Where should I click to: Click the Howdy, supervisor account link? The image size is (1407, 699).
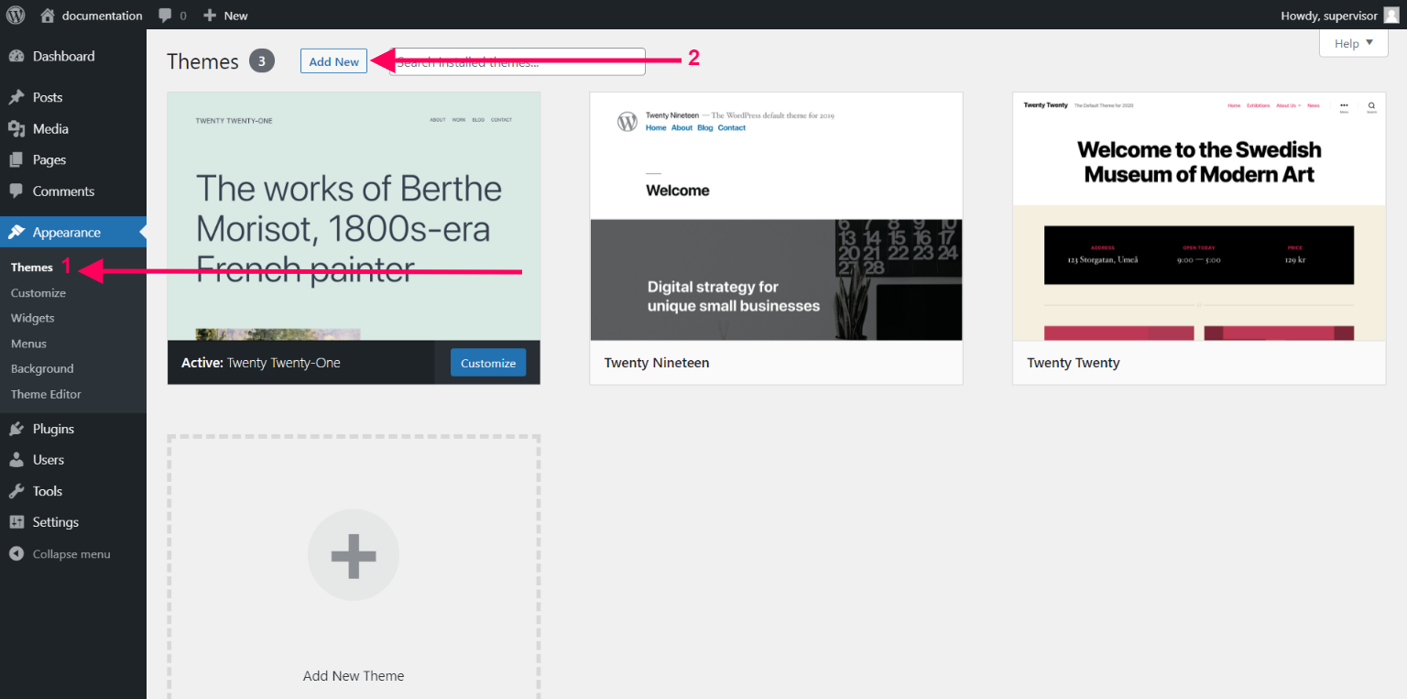click(1328, 16)
